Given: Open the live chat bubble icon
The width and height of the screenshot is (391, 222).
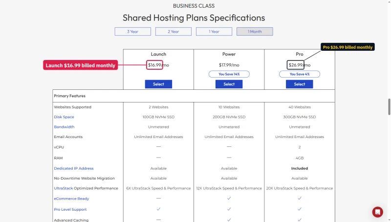Looking at the screenshot, I should (x=377, y=212).
